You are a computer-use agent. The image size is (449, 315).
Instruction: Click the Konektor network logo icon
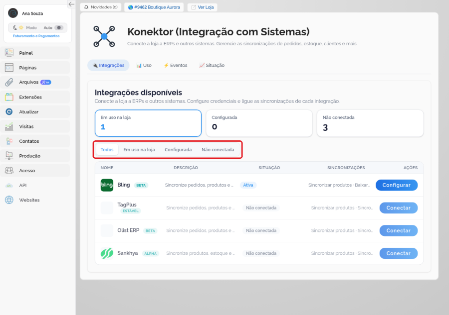[104, 36]
